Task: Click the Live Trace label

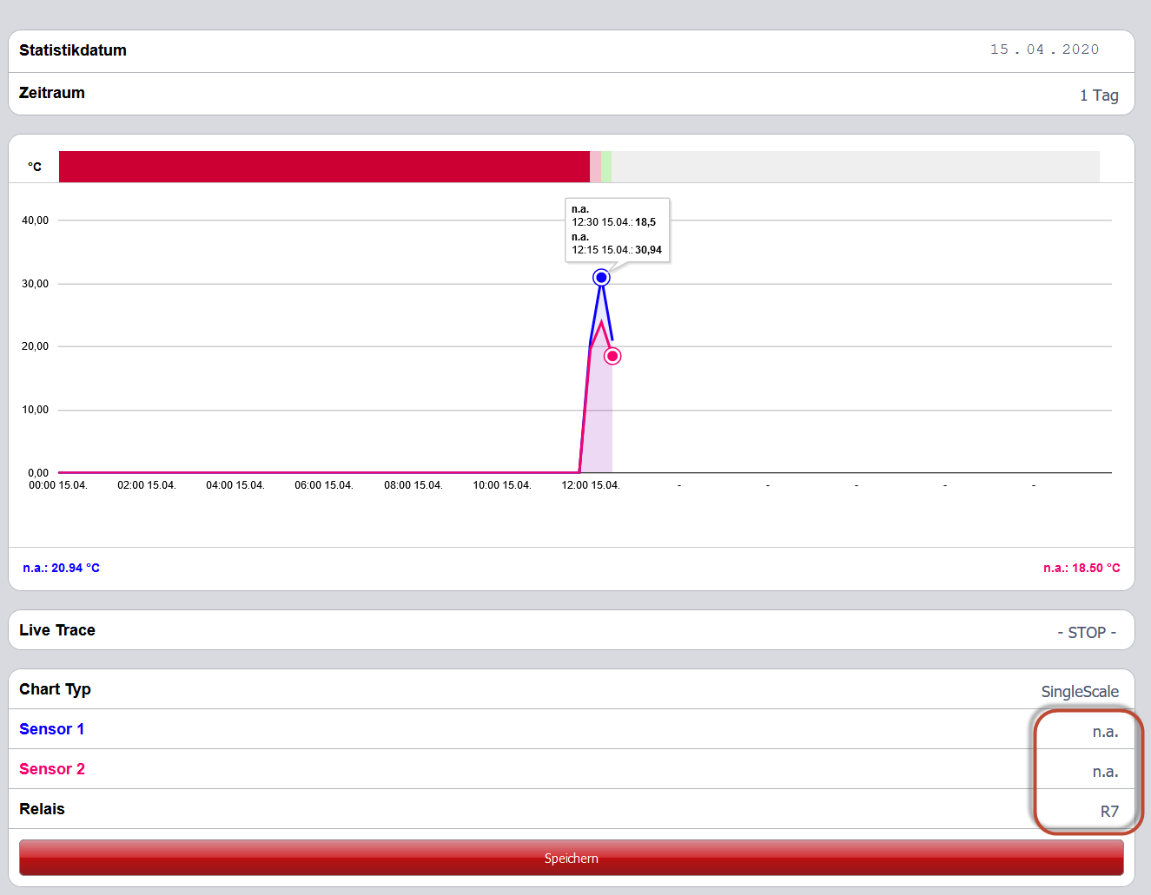Action: pos(57,630)
